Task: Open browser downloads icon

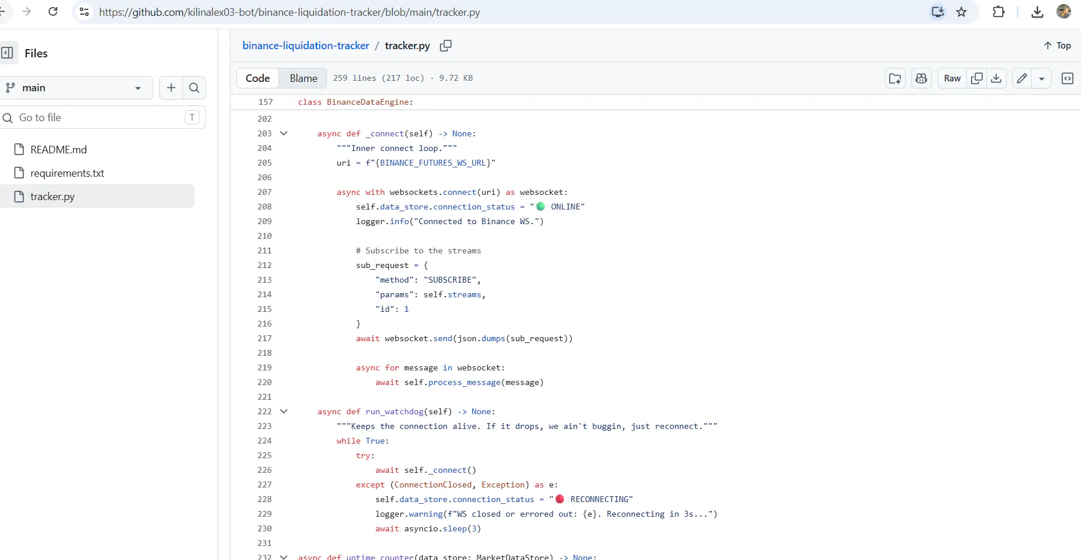Action: 1037,12
